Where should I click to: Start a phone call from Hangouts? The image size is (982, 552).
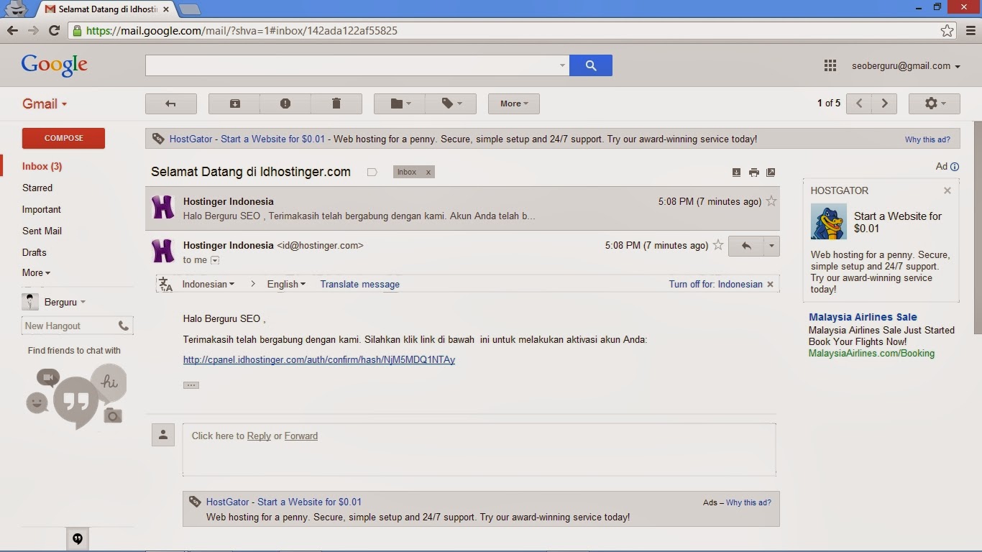(x=124, y=326)
